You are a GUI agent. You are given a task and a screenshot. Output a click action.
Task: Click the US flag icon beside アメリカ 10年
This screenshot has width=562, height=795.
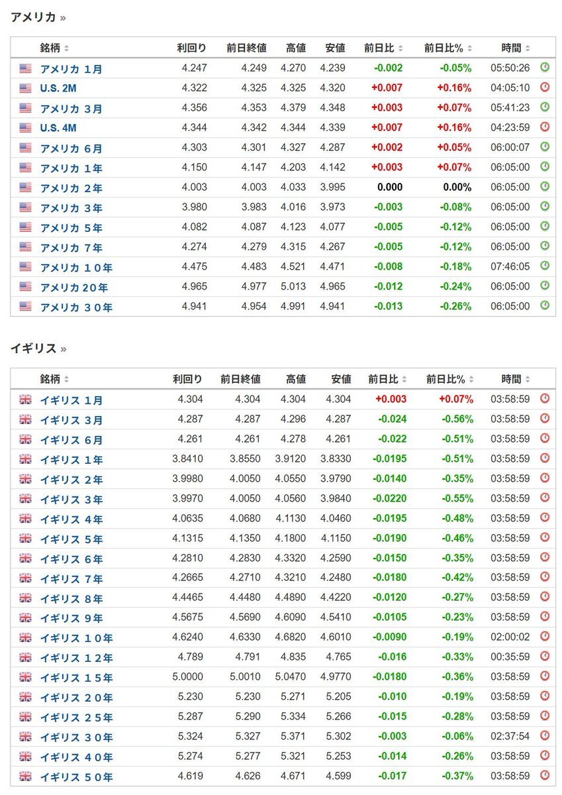click(x=25, y=267)
